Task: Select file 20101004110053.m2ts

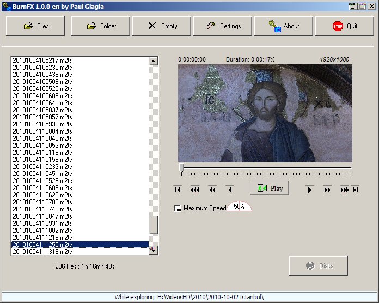Action: point(80,146)
